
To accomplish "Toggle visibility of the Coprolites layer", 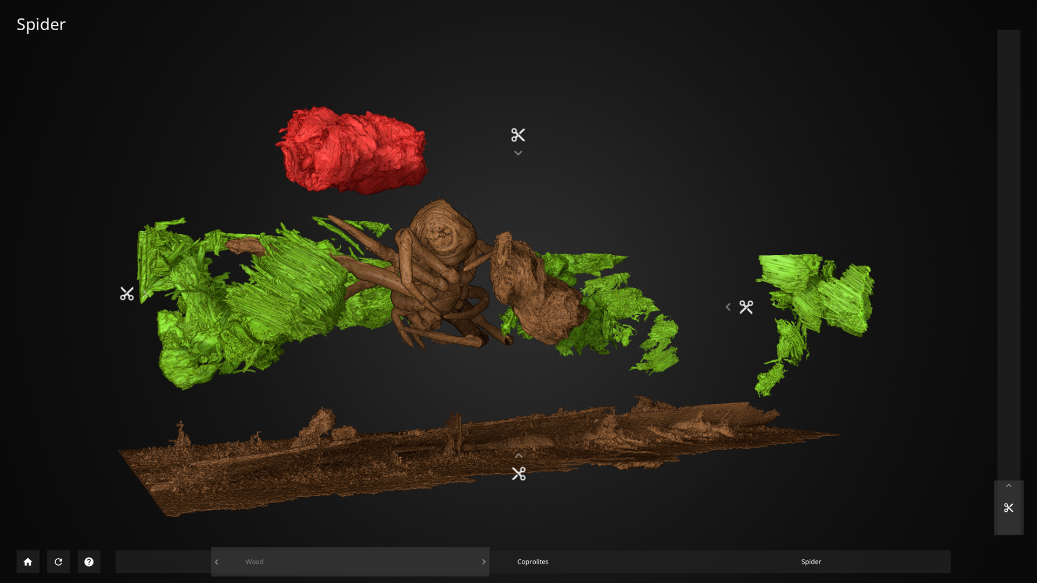I will (533, 561).
